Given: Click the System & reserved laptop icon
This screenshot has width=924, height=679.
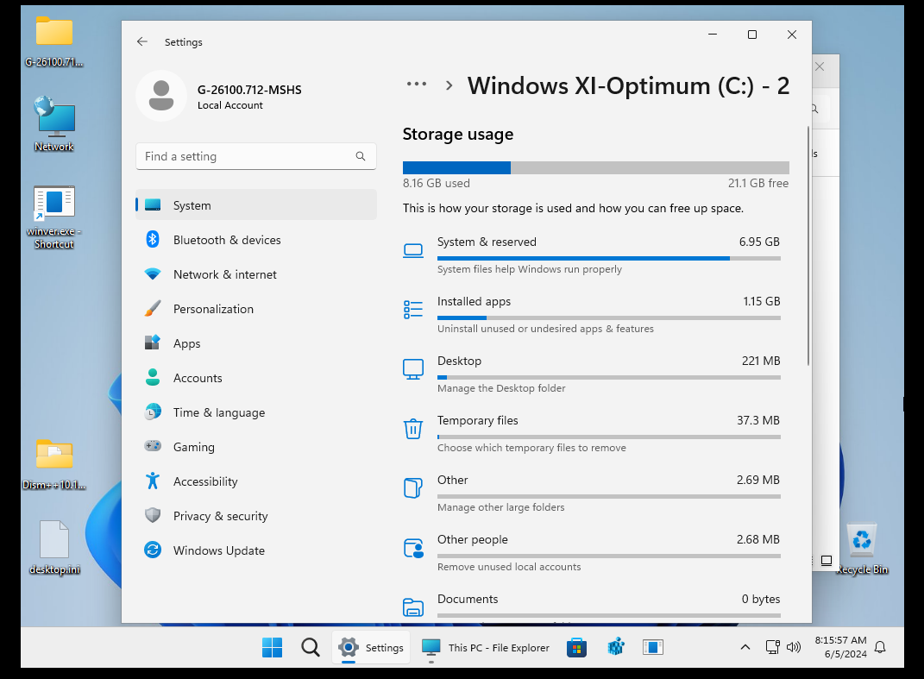Looking at the screenshot, I should coord(413,250).
